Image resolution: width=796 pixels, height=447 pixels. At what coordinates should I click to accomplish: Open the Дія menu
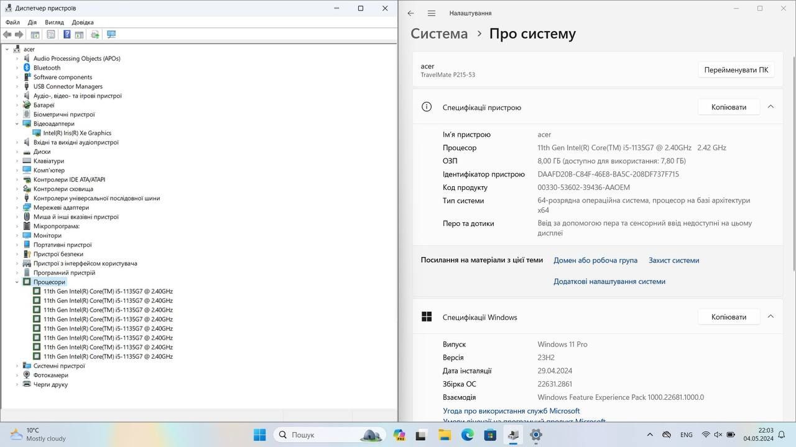[32, 22]
